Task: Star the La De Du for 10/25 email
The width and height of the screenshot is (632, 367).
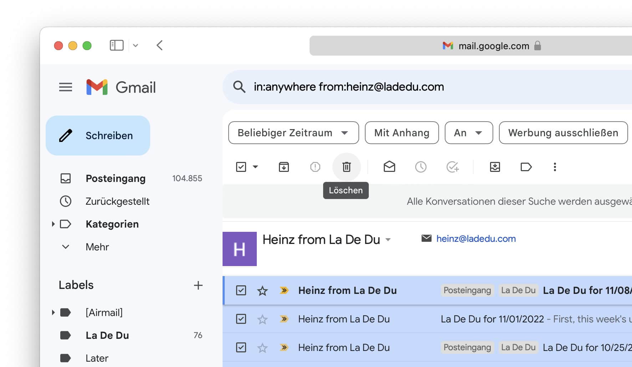Action: tap(263, 348)
